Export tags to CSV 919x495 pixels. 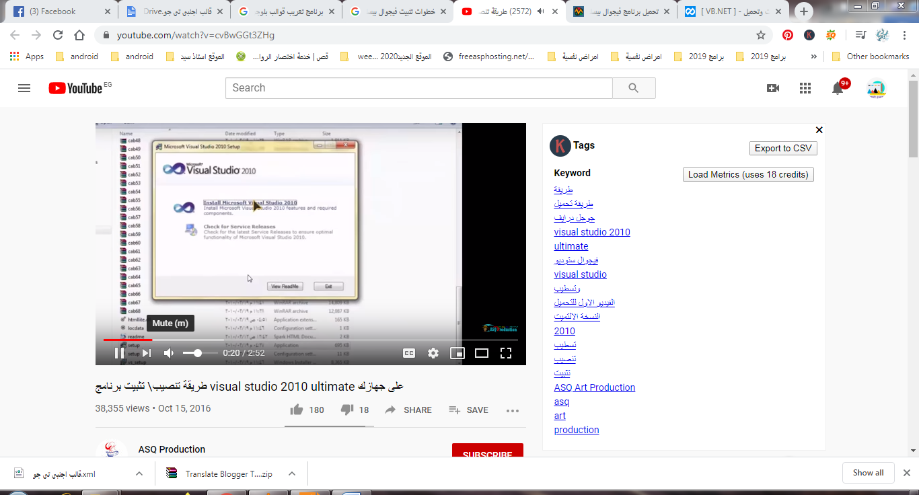[783, 148]
